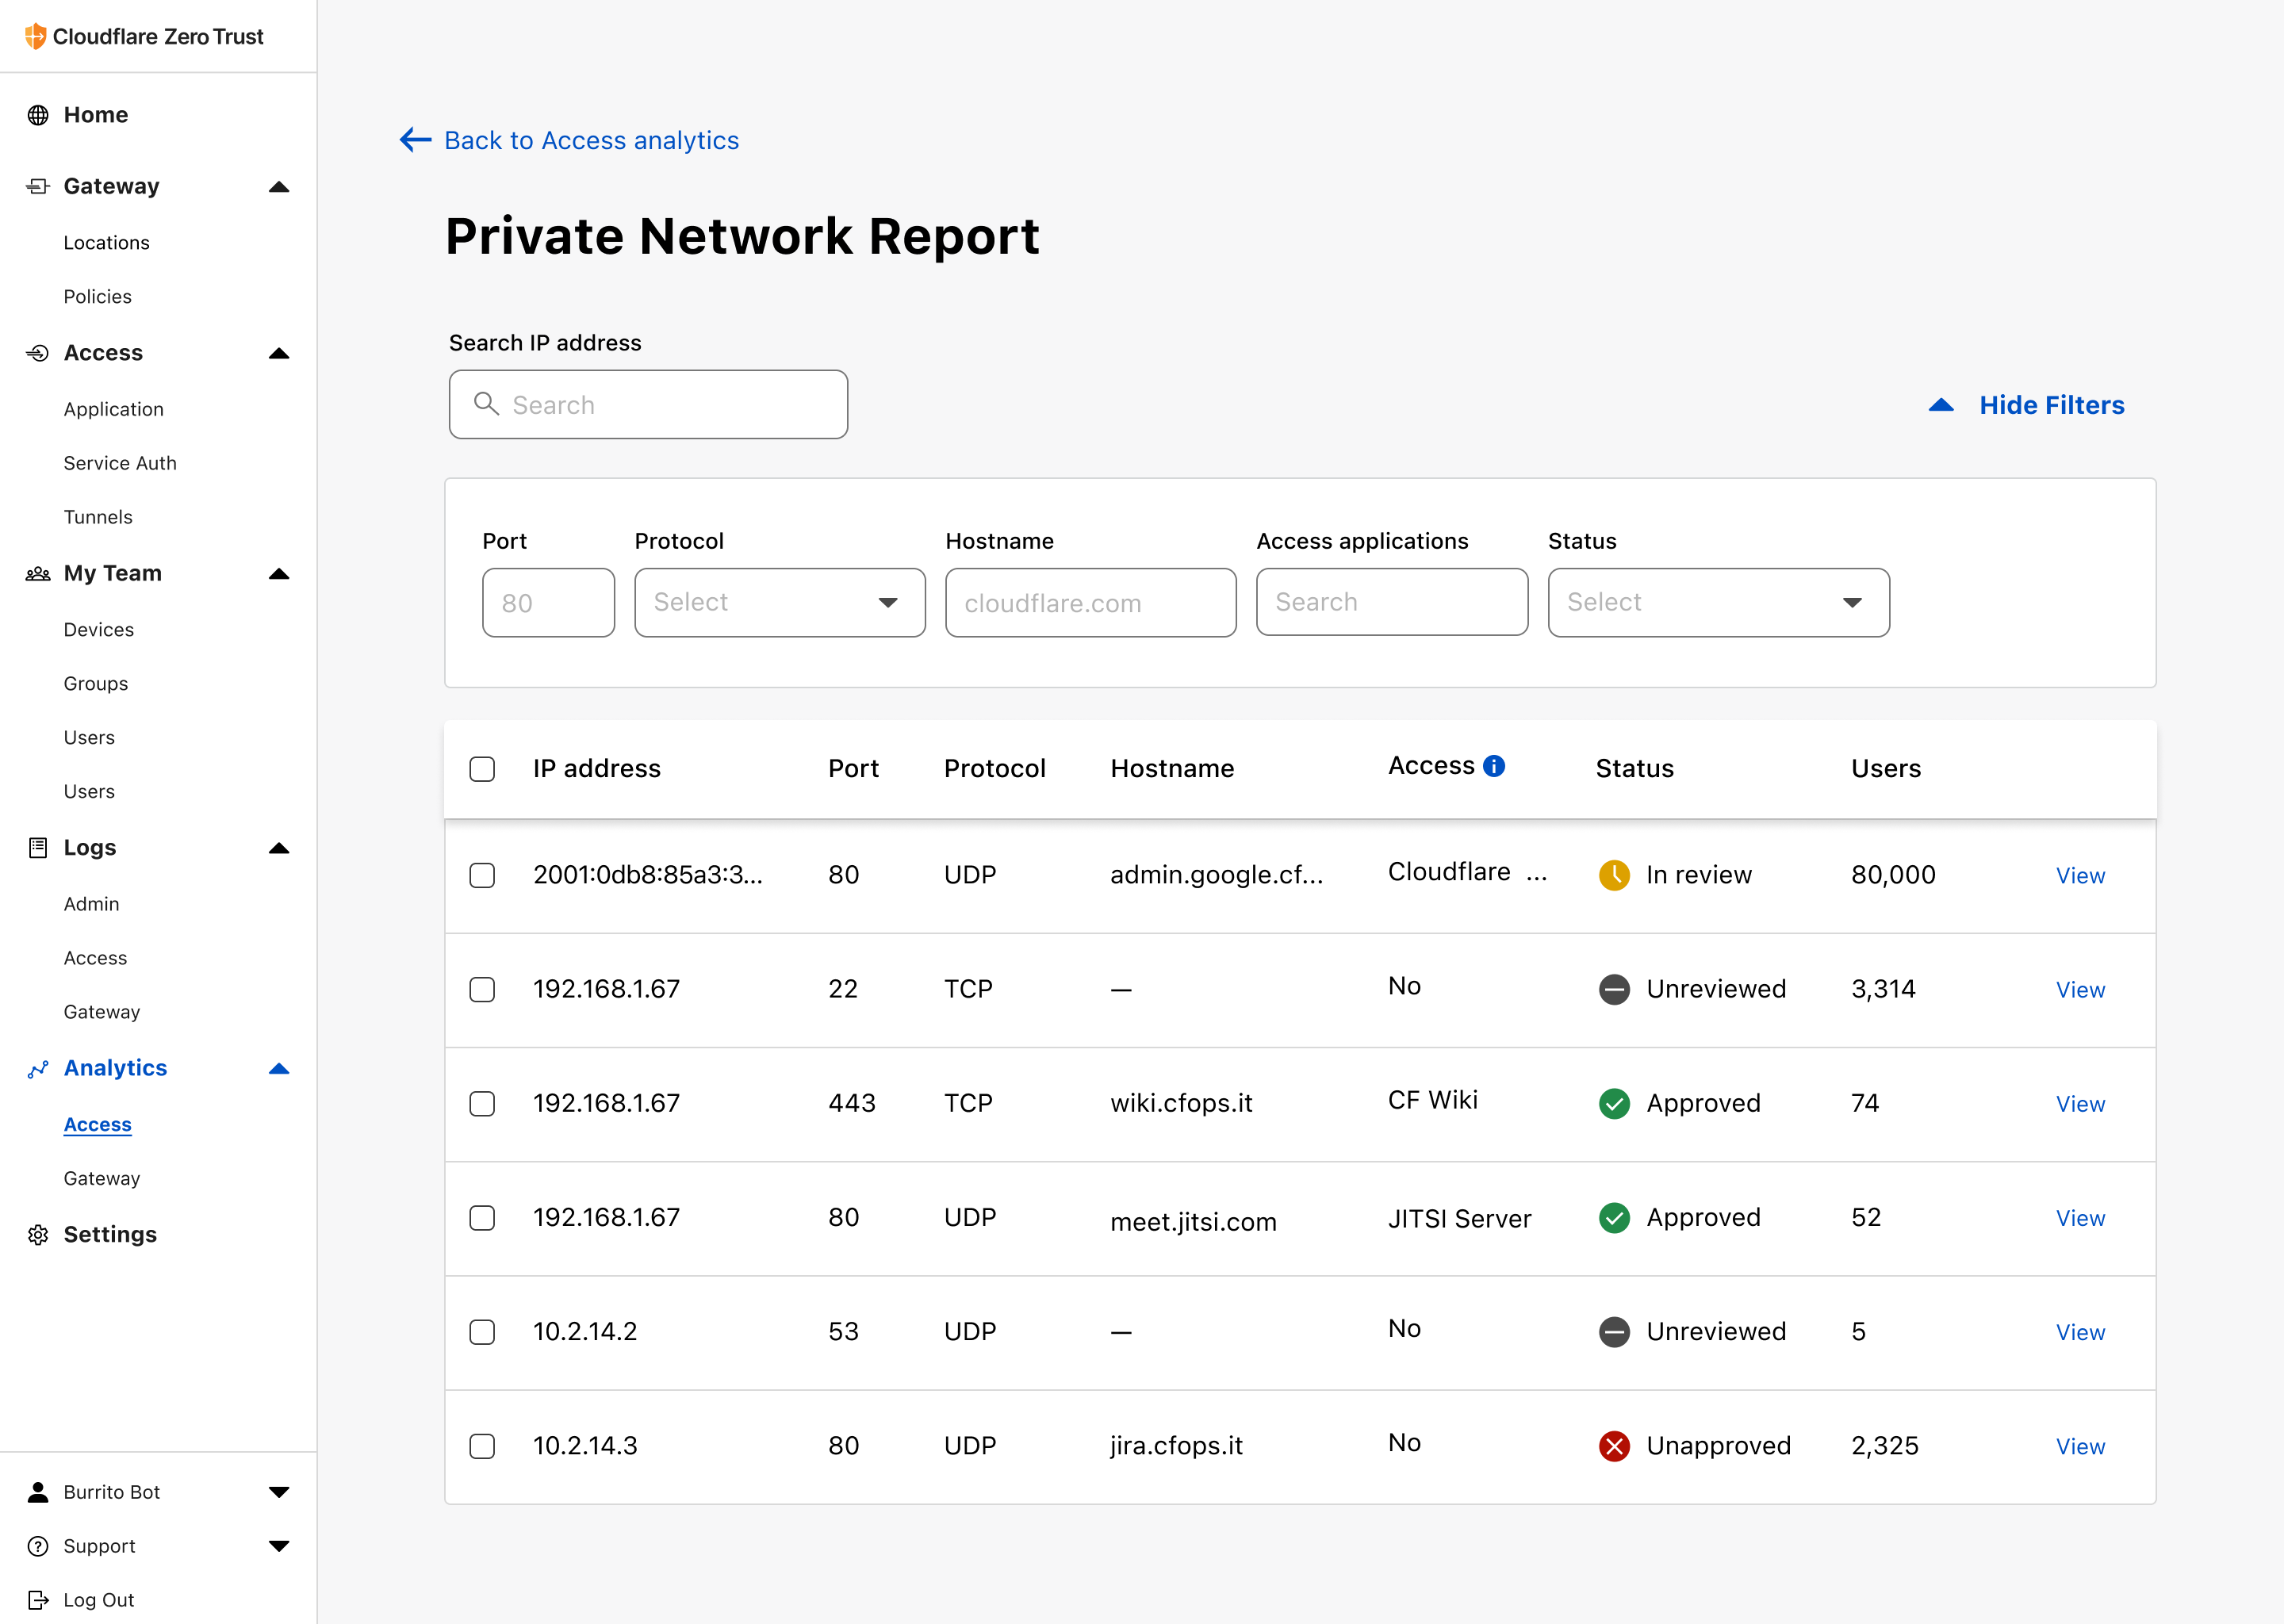Click the back arrow next to Access analytics
Image resolution: width=2284 pixels, height=1624 pixels.
coord(414,140)
